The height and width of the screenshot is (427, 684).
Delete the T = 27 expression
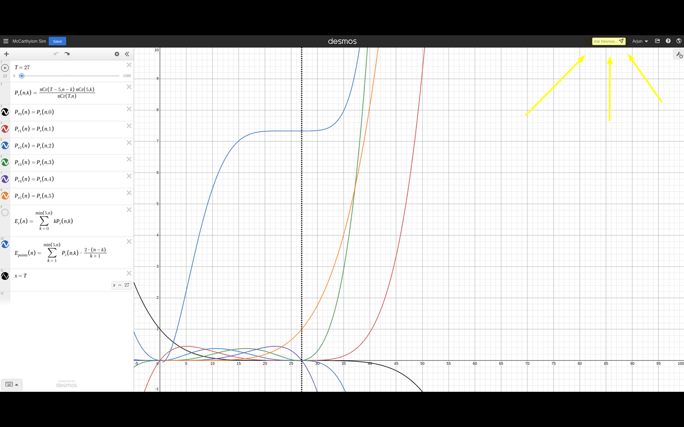pyautogui.click(x=129, y=65)
